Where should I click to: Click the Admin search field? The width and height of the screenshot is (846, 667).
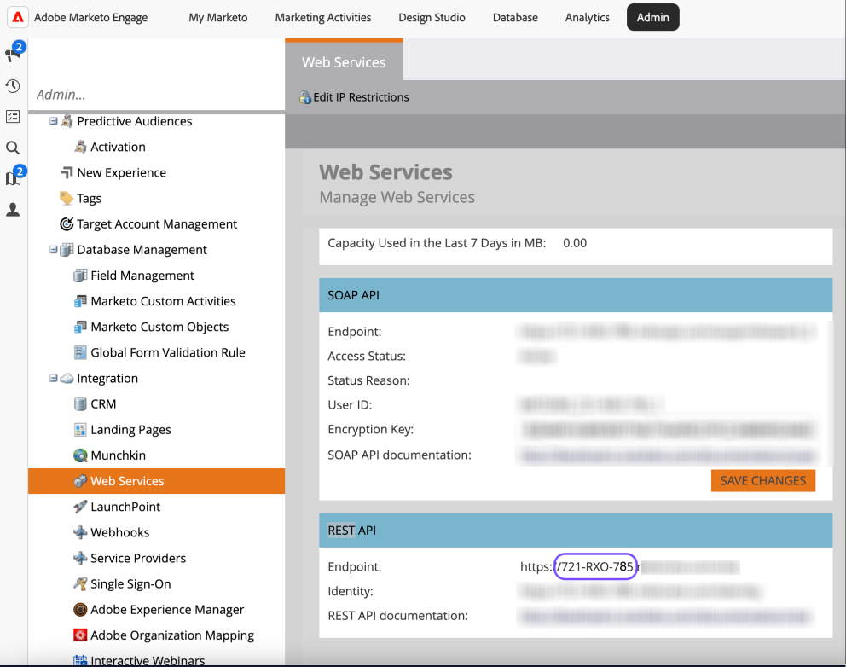tap(156, 95)
